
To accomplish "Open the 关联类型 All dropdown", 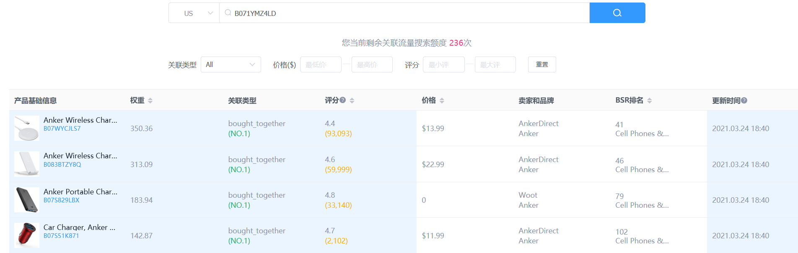I will click(231, 64).
